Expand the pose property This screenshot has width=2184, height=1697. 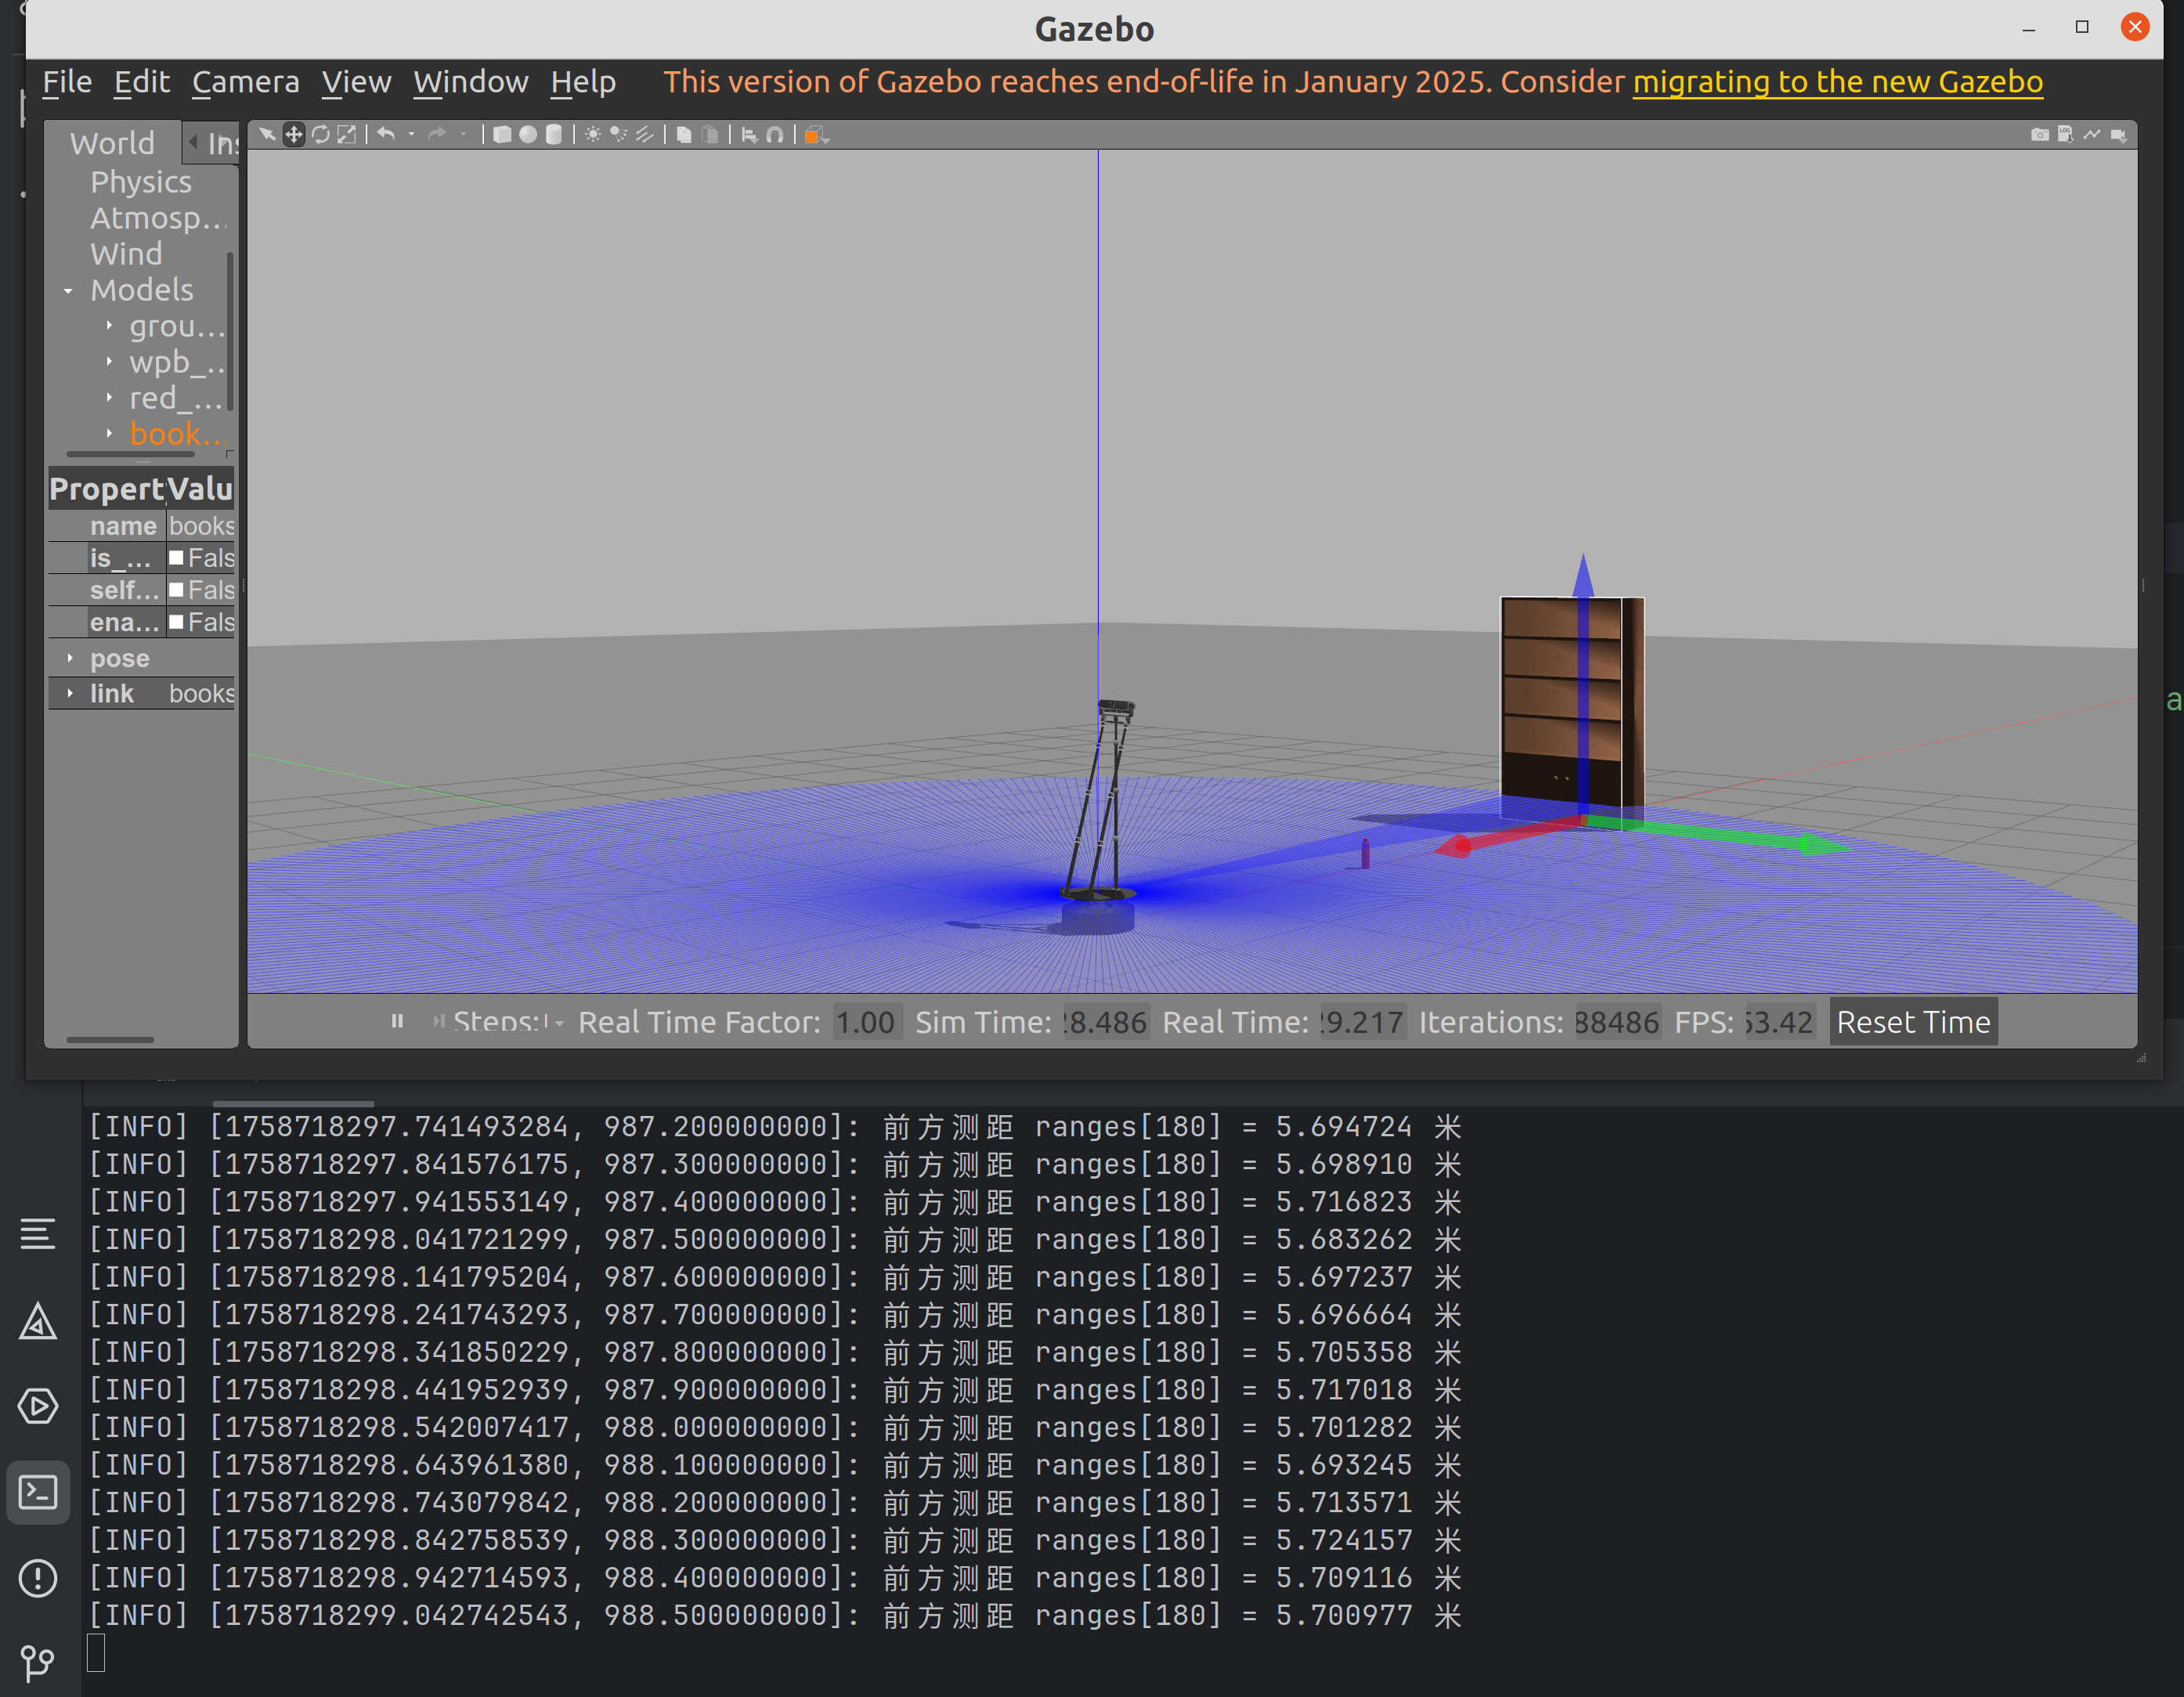point(70,658)
